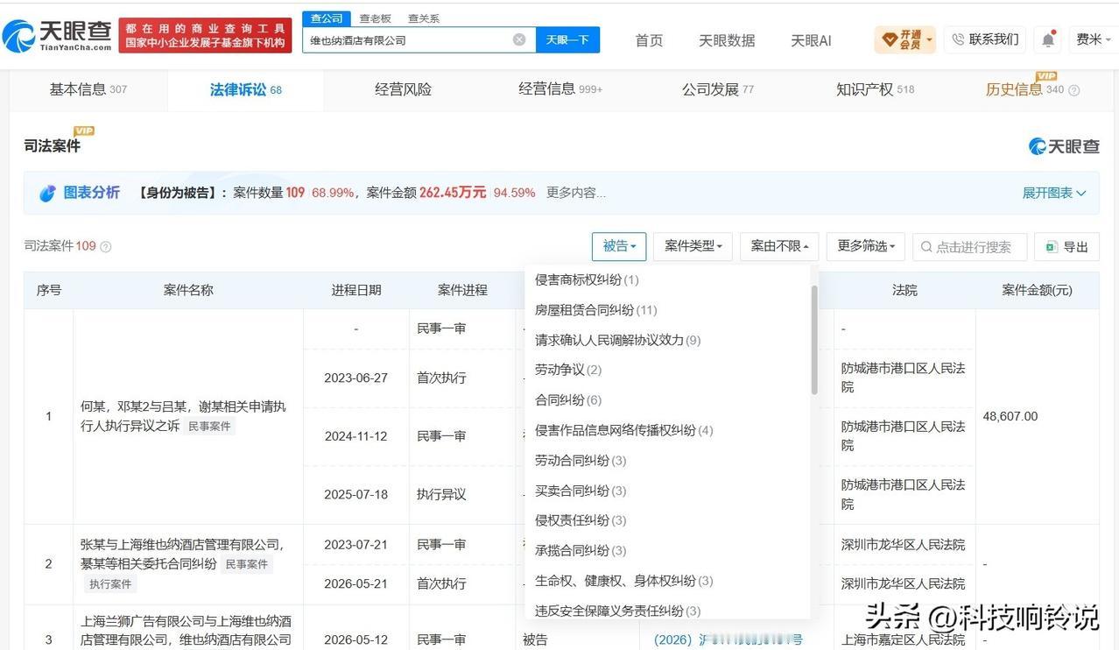Switch to 基本信息 tab
Image resolution: width=1119 pixels, height=650 pixels.
pyautogui.click(x=88, y=89)
